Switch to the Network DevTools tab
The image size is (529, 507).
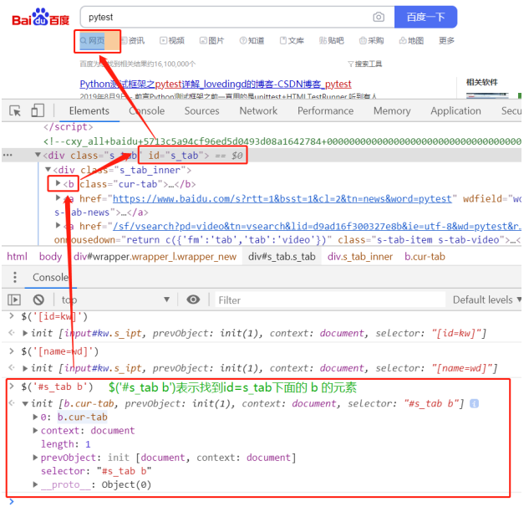pos(258,110)
